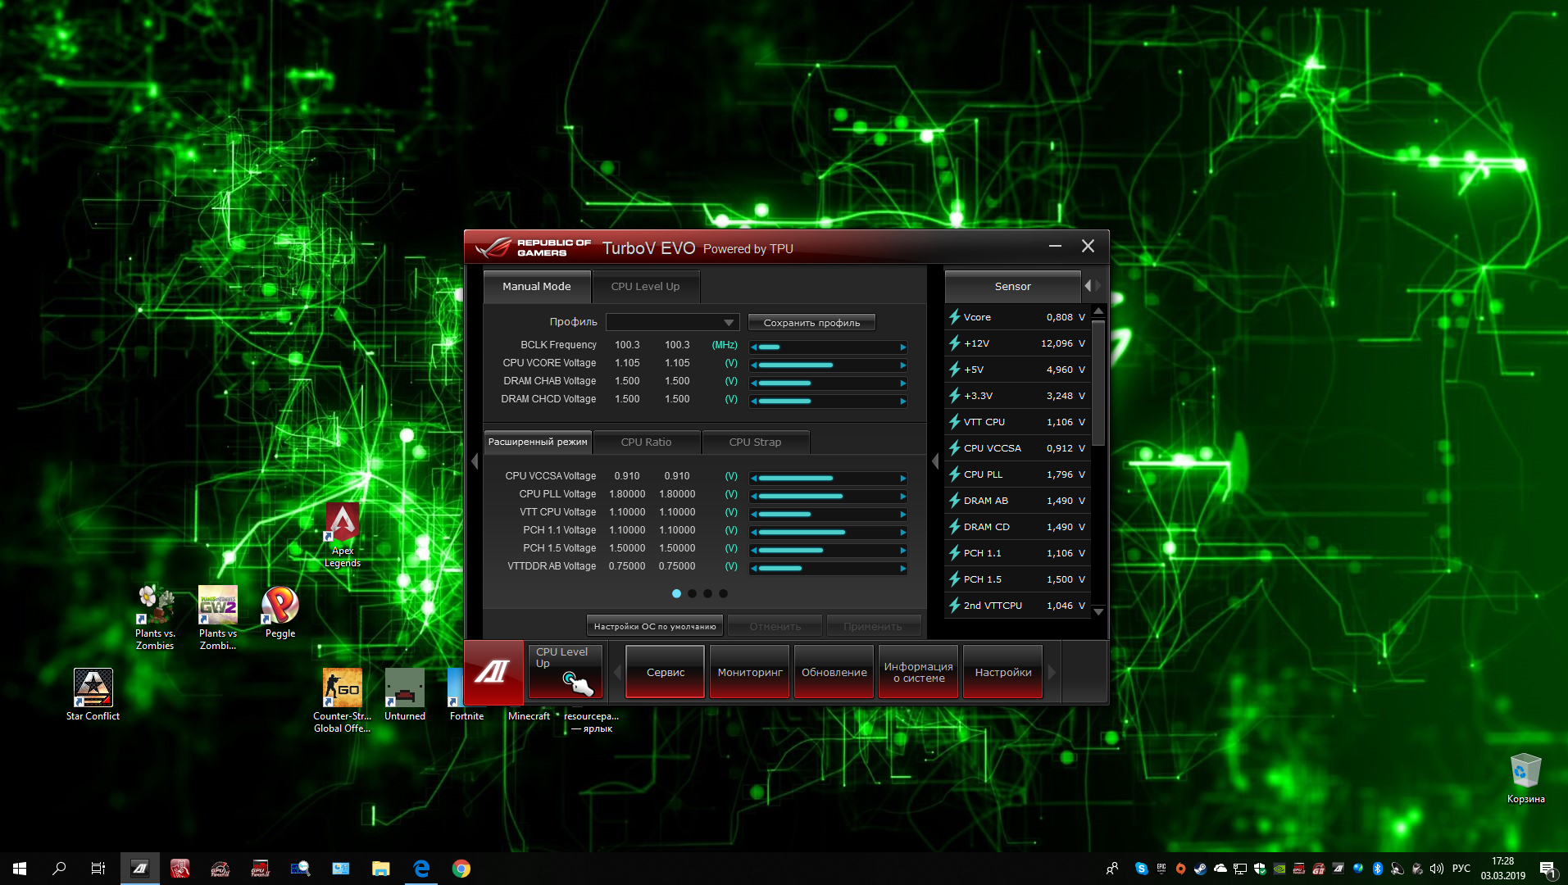Select Counter-Strike Global Offensive icon

click(343, 701)
